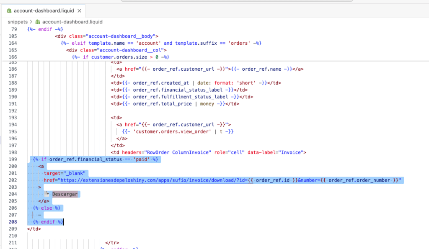The width and height of the screenshot is (429, 249).
Task: Jump to sticky elsif template.name line
Action: click(x=161, y=43)
